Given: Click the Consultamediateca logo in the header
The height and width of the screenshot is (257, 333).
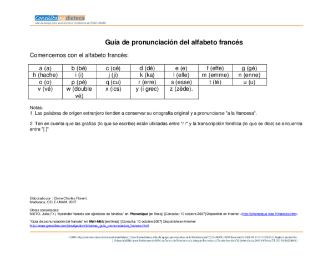Looking at the screenshot, I should pos(60,18).
